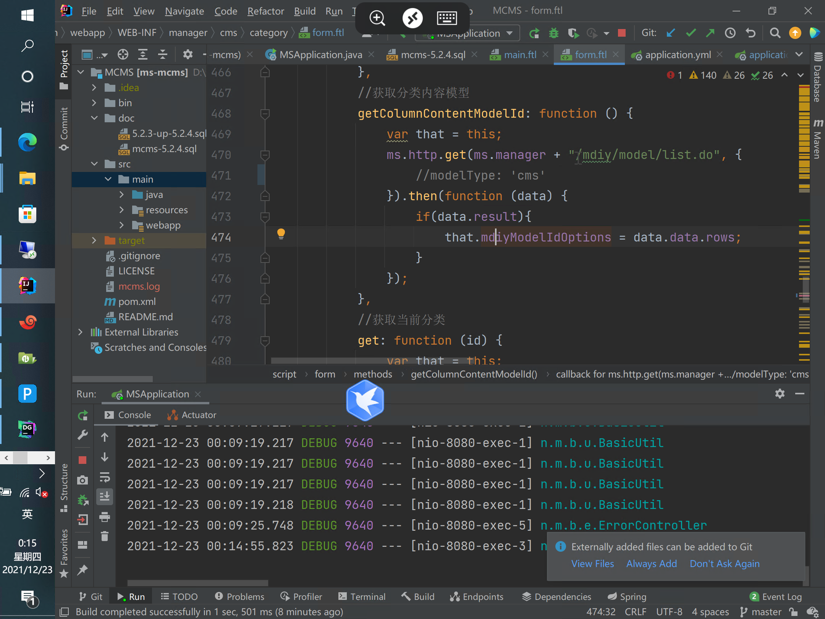The height and width of the screenshot is (619, 825).
Task: Click the View Files link in notification
Action: click(592, 564)
